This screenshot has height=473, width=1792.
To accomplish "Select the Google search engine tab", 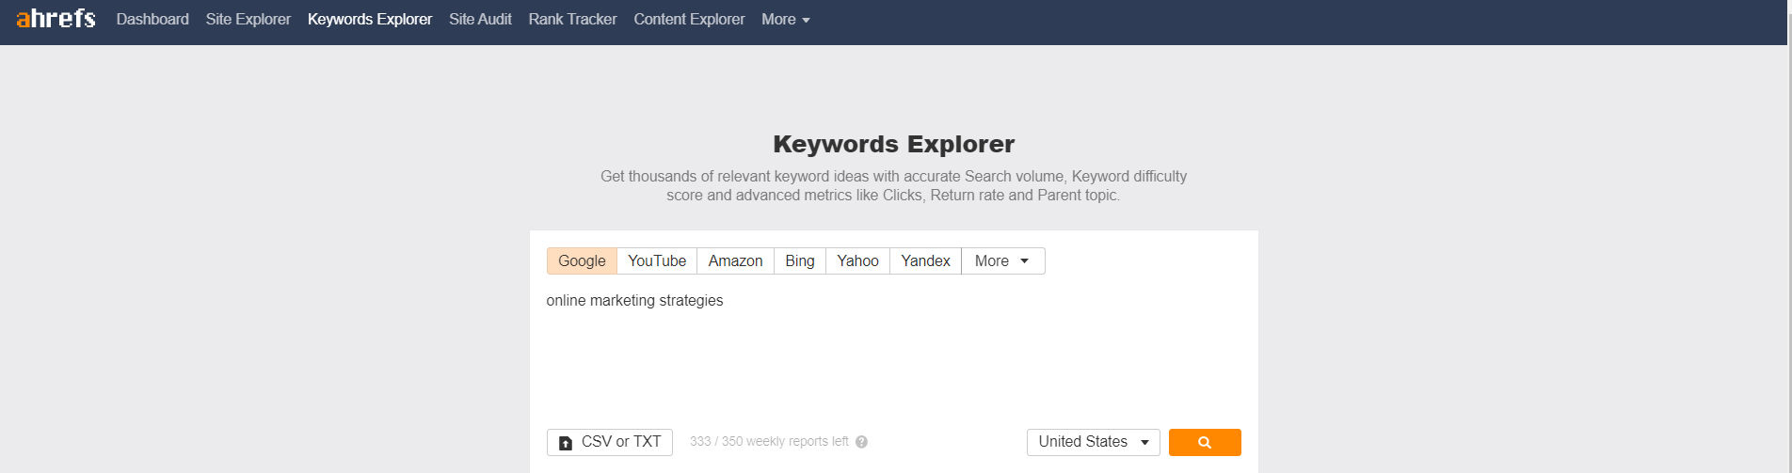I will 582,261.
